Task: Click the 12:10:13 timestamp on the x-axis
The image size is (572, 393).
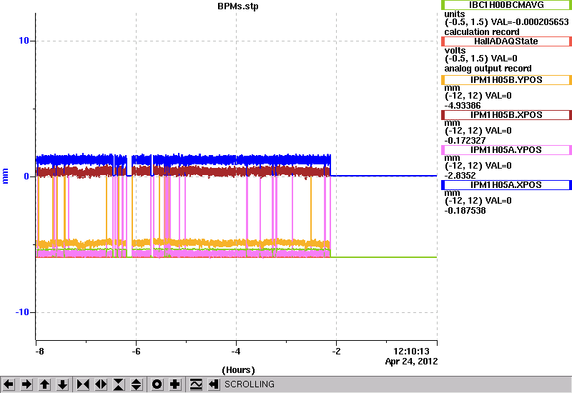Action: (x=412, y=352)
